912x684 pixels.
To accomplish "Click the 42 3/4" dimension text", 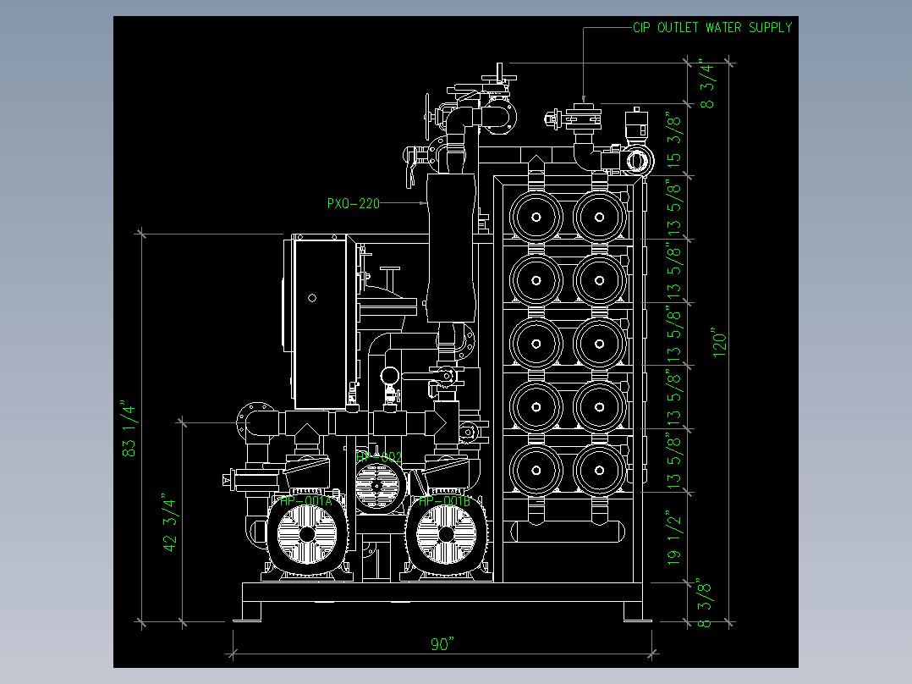I will [169, 523].
